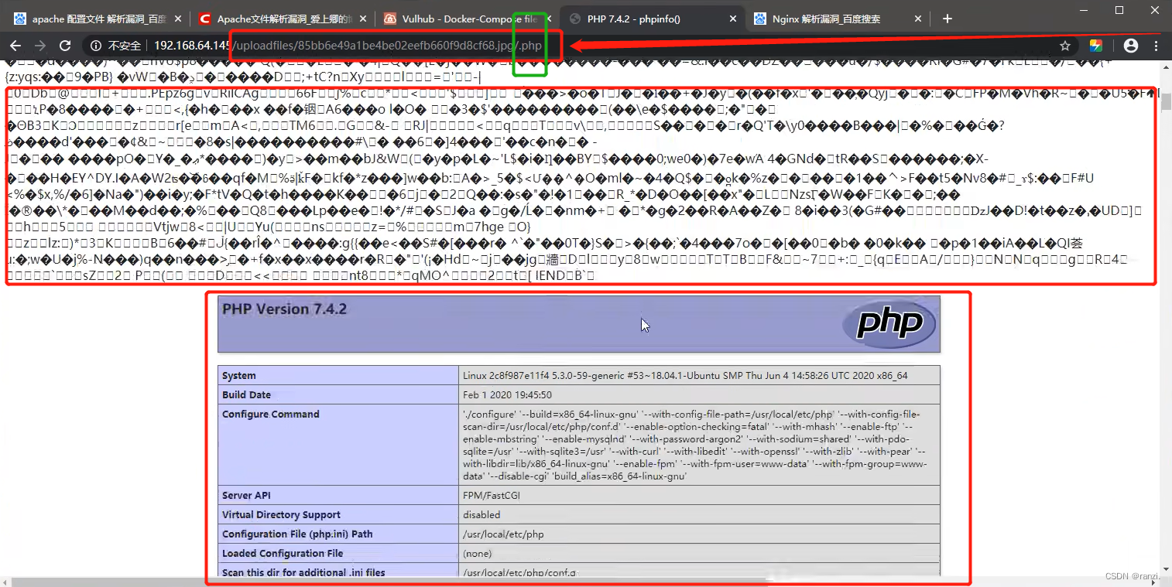Viewport: 1172px width, 587px height.
Task: Maximize the Chrome window
Action: pyautogui.click(x=1119, y=10)
